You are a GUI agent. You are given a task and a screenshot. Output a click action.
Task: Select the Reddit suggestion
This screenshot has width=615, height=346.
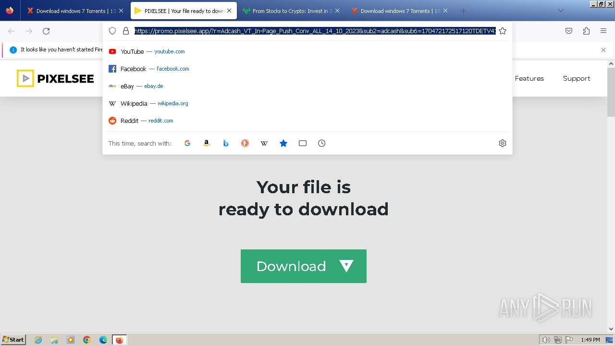(x=307, y=121)
